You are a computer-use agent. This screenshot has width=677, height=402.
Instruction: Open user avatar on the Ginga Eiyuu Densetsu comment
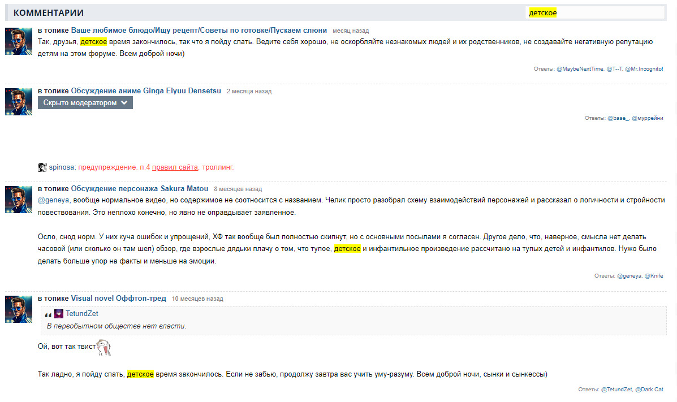coord(19,102)
